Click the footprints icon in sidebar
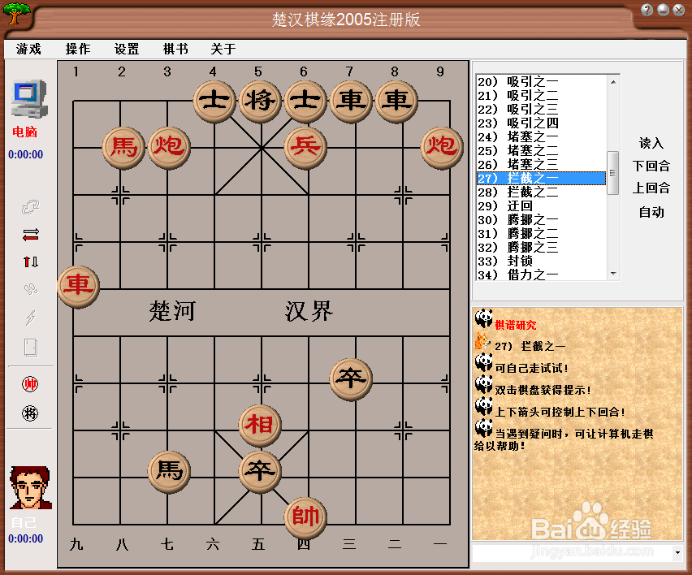 pos(30,289)
